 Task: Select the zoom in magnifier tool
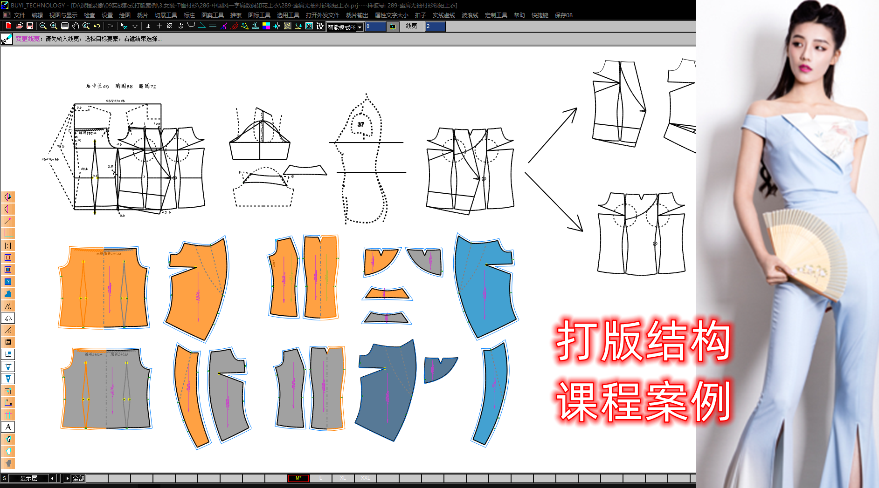(x=53, y=26)
